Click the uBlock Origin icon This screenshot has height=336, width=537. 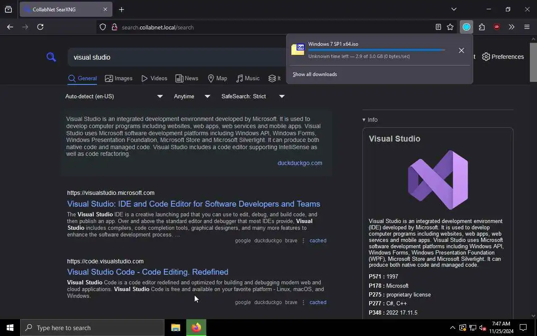[497, 27]
